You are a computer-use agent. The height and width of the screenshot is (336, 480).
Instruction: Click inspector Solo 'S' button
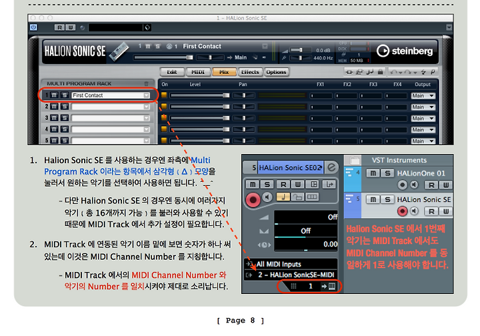tap(267, 184)
